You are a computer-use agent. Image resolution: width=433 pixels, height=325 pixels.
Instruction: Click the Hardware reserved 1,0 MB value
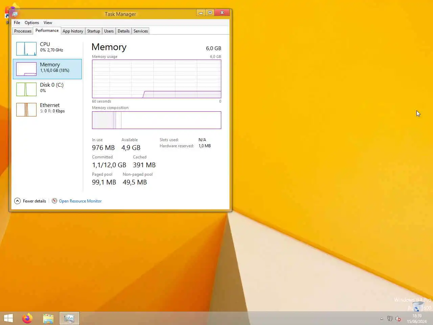click(205, 146)
